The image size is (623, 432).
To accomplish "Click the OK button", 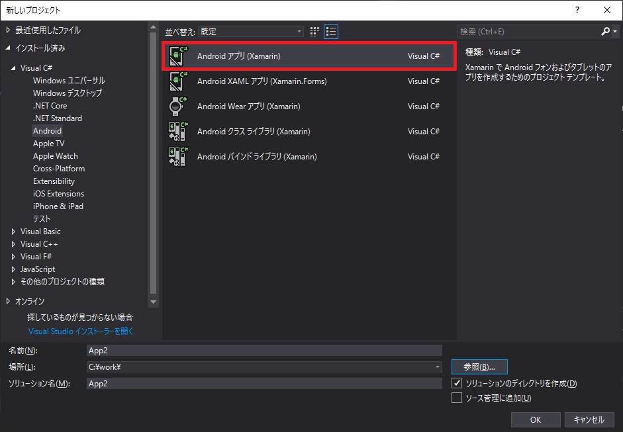I will point(536,419).
